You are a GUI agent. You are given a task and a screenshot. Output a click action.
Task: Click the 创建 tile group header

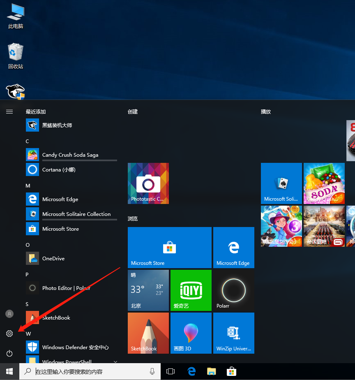(x=133, y=112)
